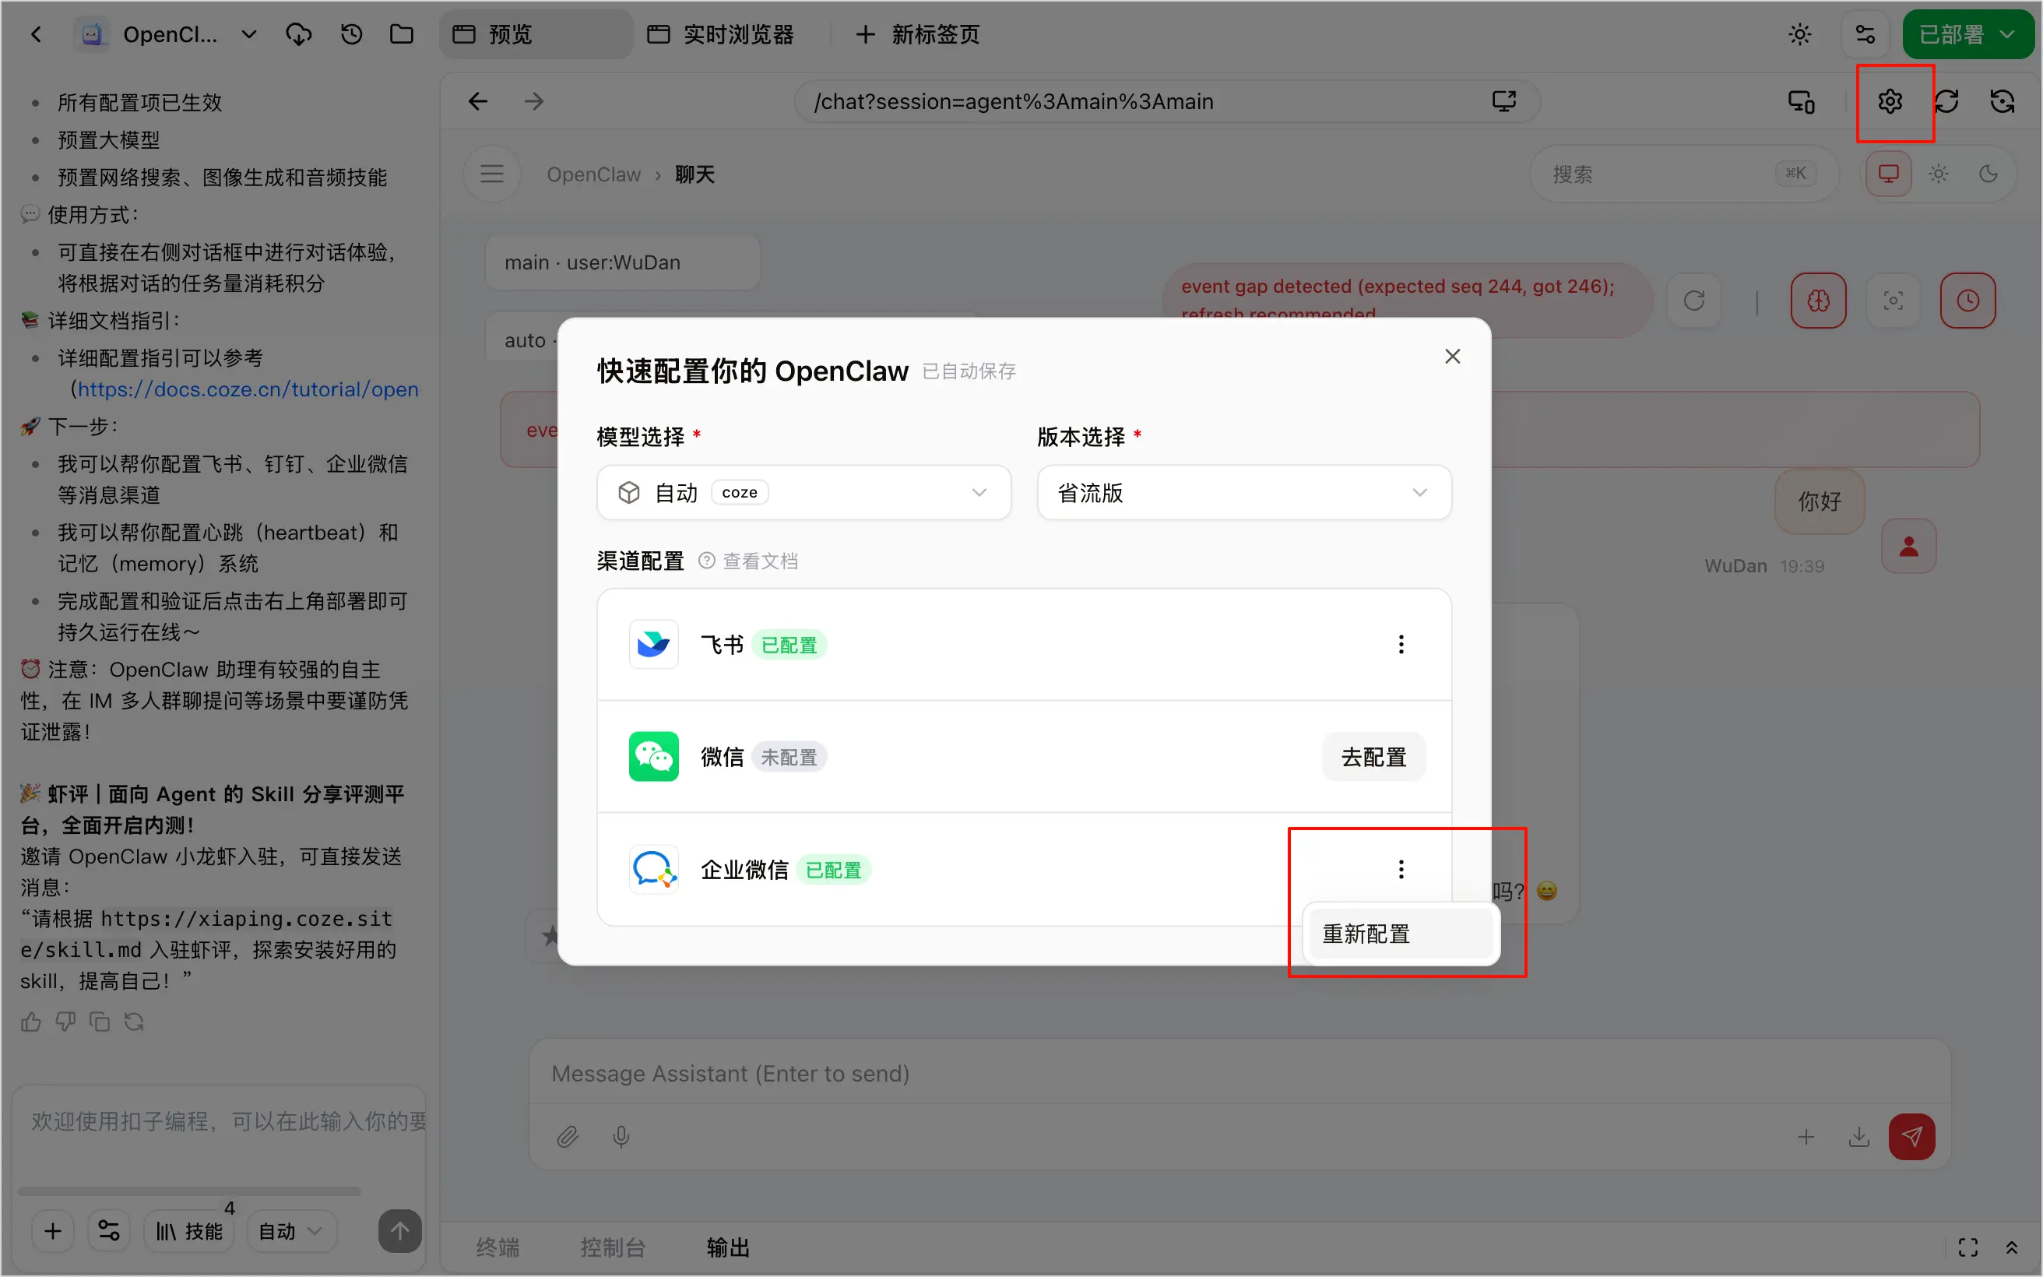Click the 企业微信 channel logo
Screen dimensions: 2043x1277
pos(653,869)
